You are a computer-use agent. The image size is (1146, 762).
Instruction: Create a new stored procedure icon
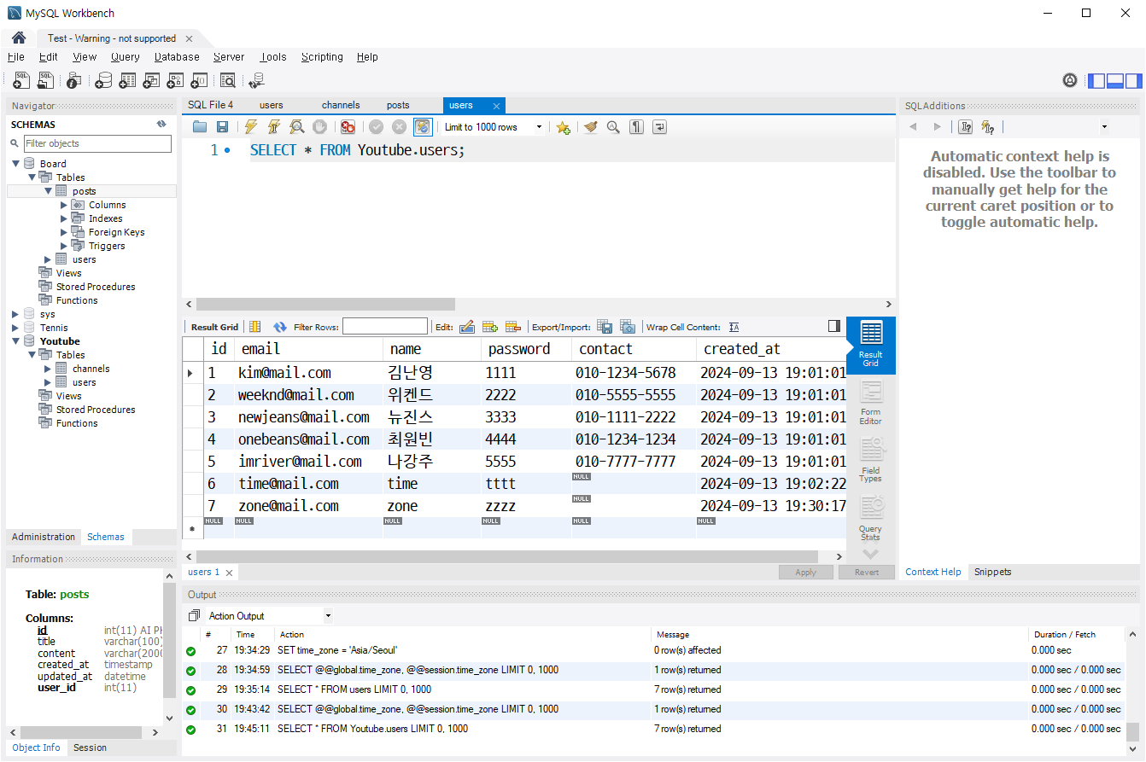(175, 80)
